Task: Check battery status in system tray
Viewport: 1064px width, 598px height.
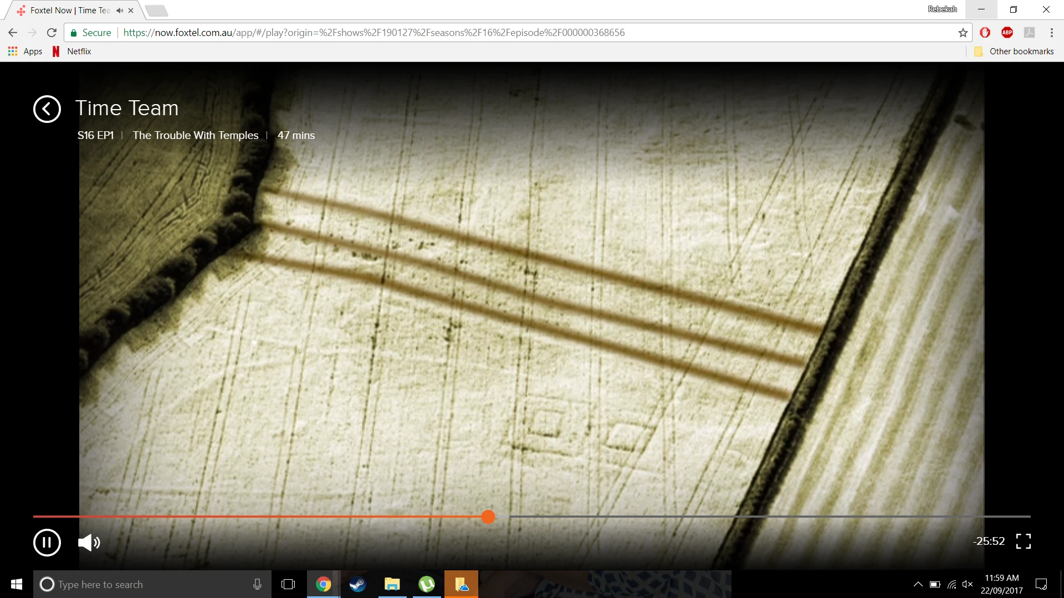Action: coord(935,584)
